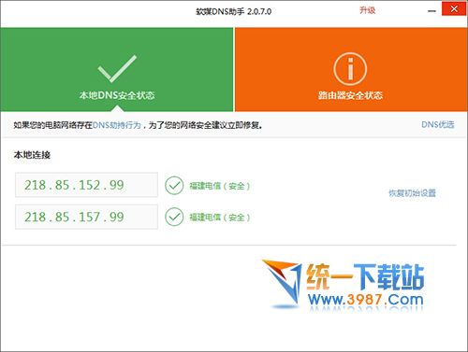
Task: Open the DNS优选 link
Action: (x=438, y=124)
